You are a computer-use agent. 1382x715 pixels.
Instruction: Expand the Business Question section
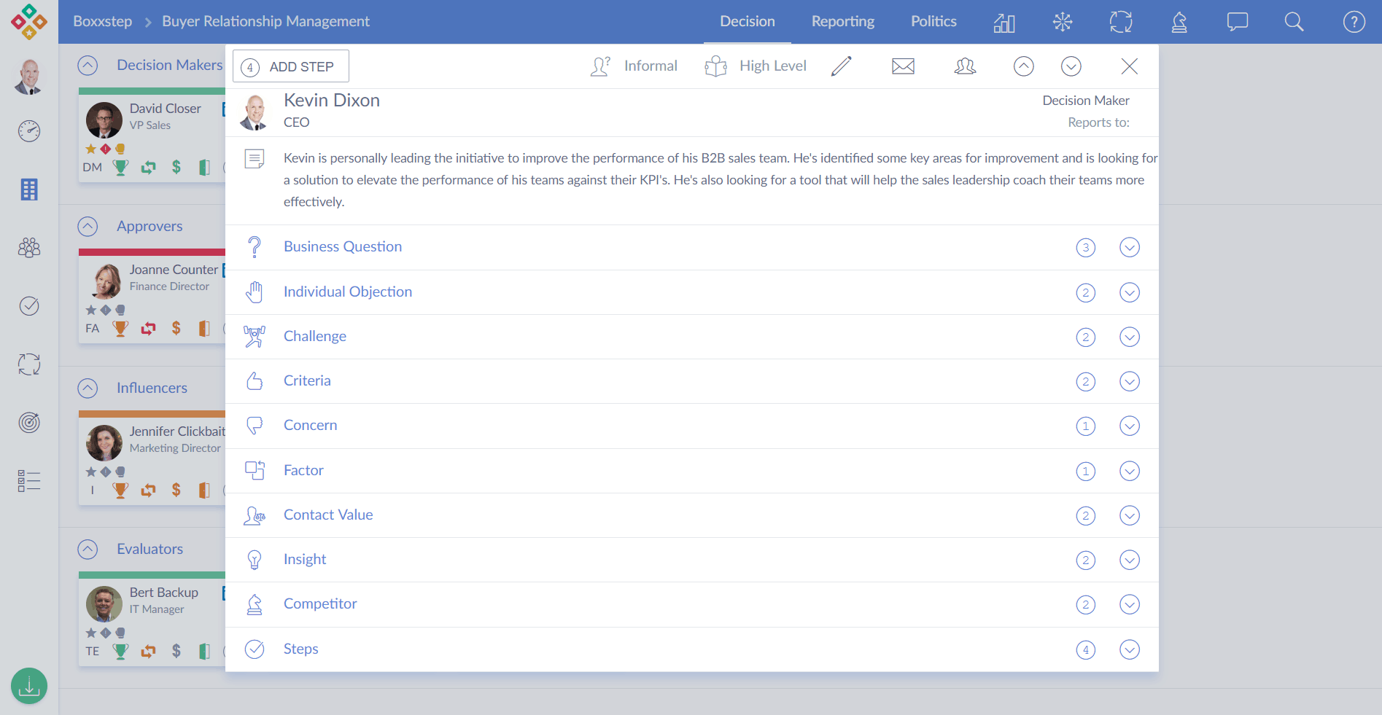[x=1129, y=248]
